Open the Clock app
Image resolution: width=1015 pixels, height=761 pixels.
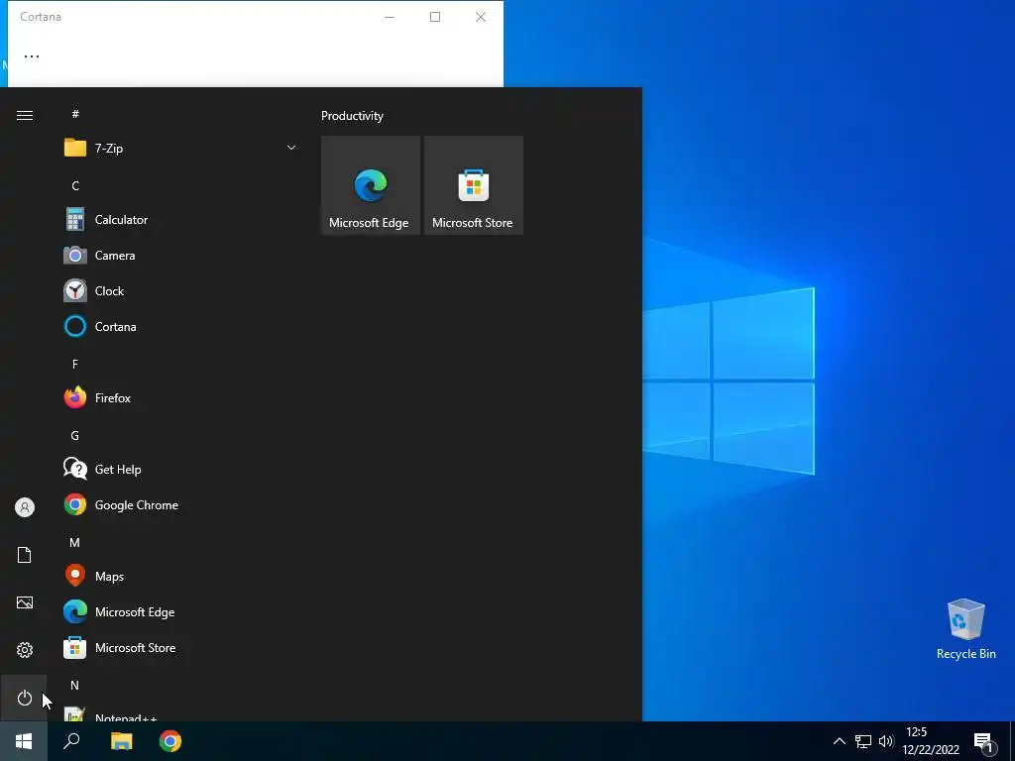(x=181, y=291)
